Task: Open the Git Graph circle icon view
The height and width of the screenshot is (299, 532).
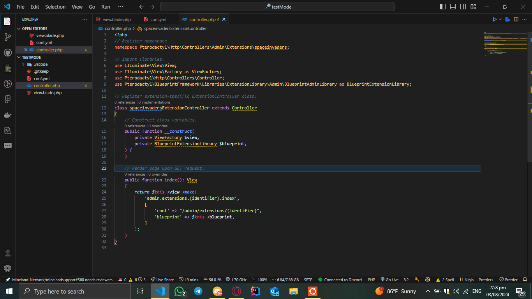Action: [x=7, y=84]
